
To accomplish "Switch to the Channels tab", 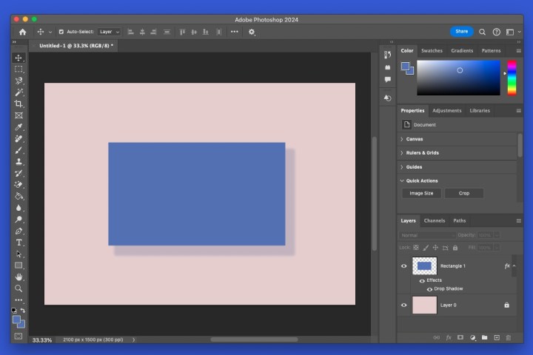I will [435, 220].
